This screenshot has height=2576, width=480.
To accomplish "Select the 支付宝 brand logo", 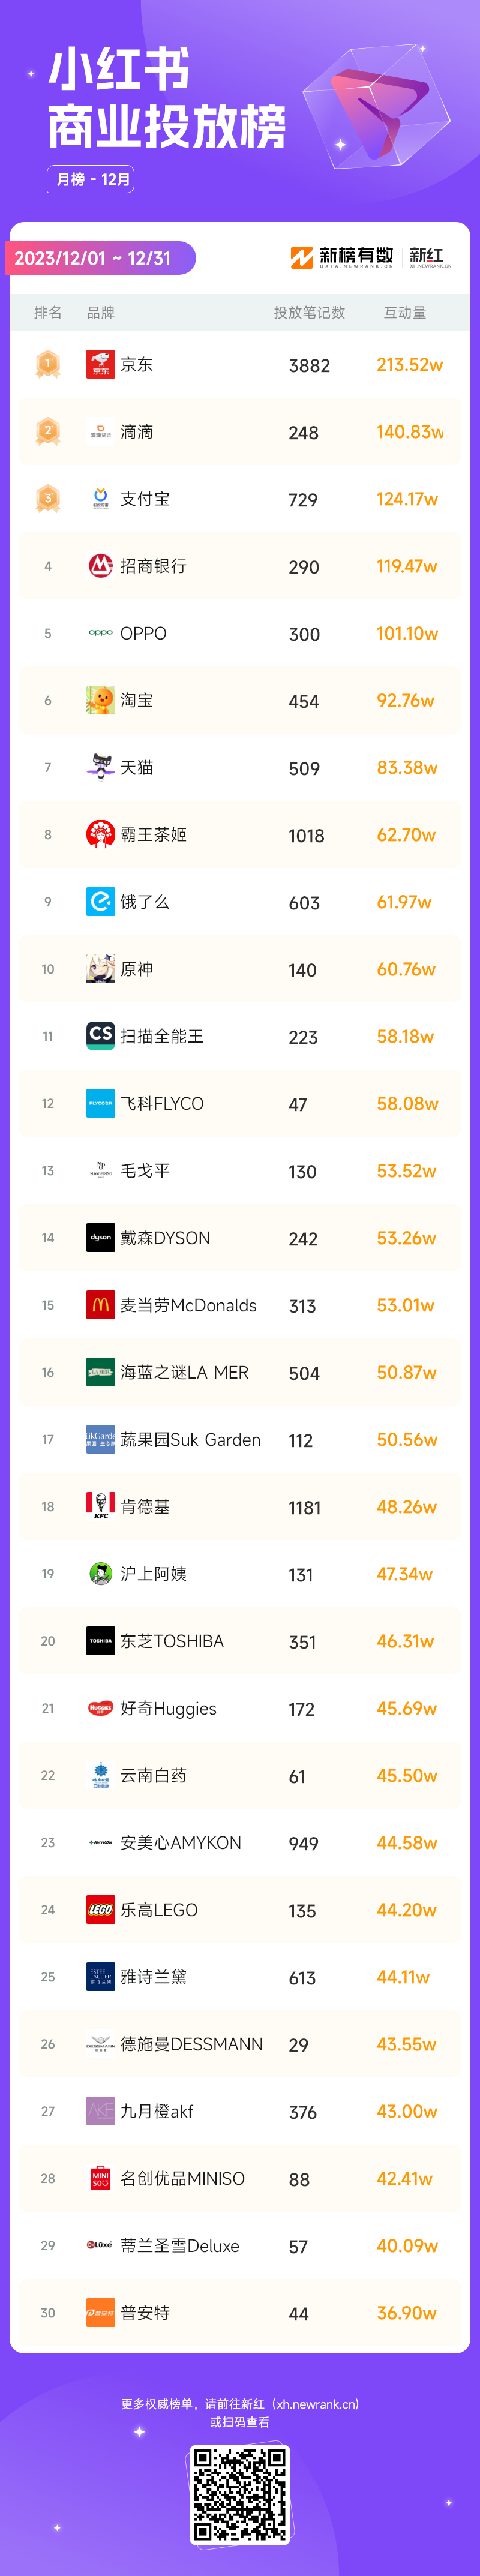I will pos(101,498).
